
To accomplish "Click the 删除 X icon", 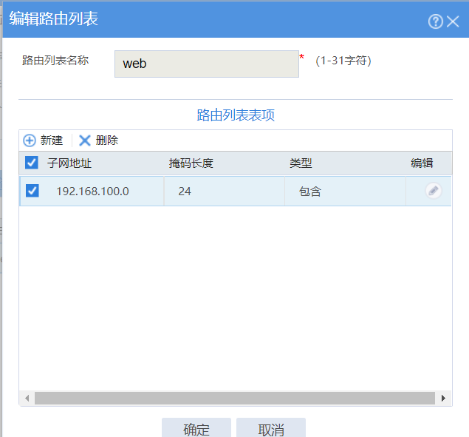I will tap(85, 140).
